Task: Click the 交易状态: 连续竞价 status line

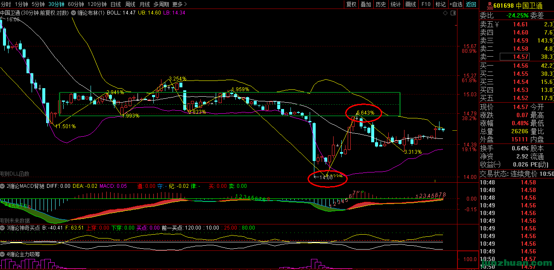Action: (x=516, y=174)
